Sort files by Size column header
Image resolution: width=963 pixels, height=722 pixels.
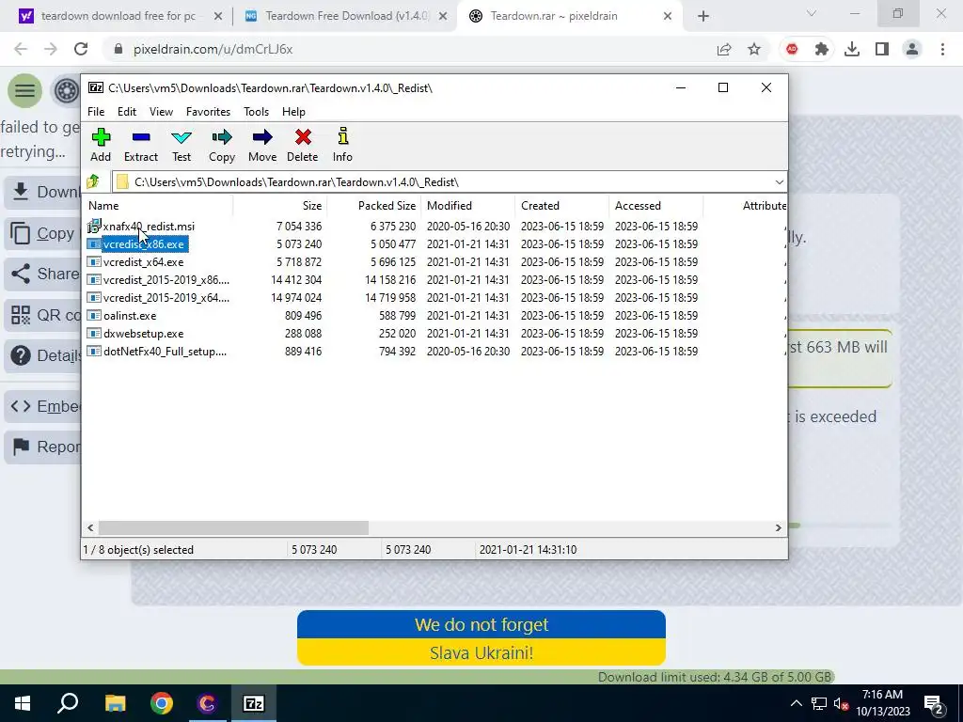[x=279, y=206]
